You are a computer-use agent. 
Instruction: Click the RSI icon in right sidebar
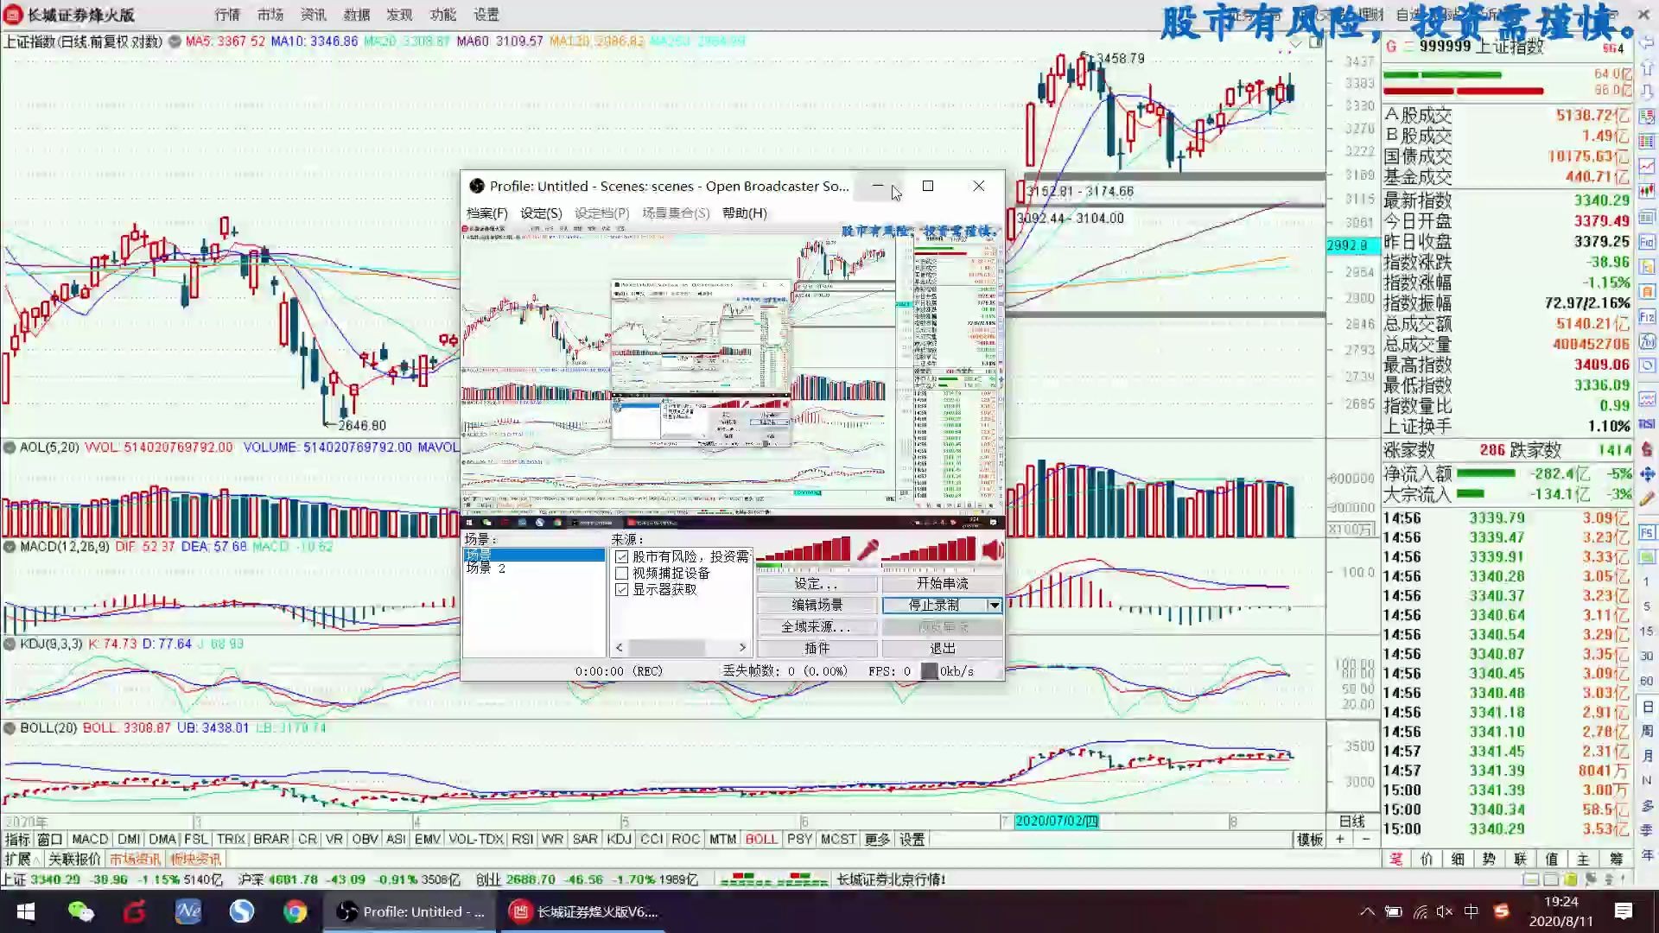click(1647, 423)
